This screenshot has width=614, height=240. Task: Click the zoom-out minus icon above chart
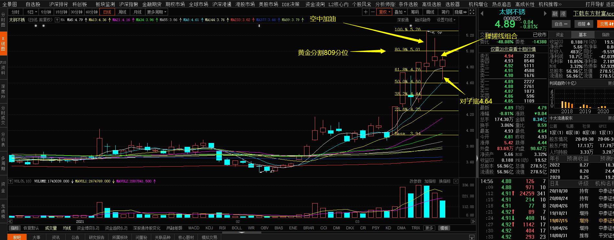click(x=373, y=12)
